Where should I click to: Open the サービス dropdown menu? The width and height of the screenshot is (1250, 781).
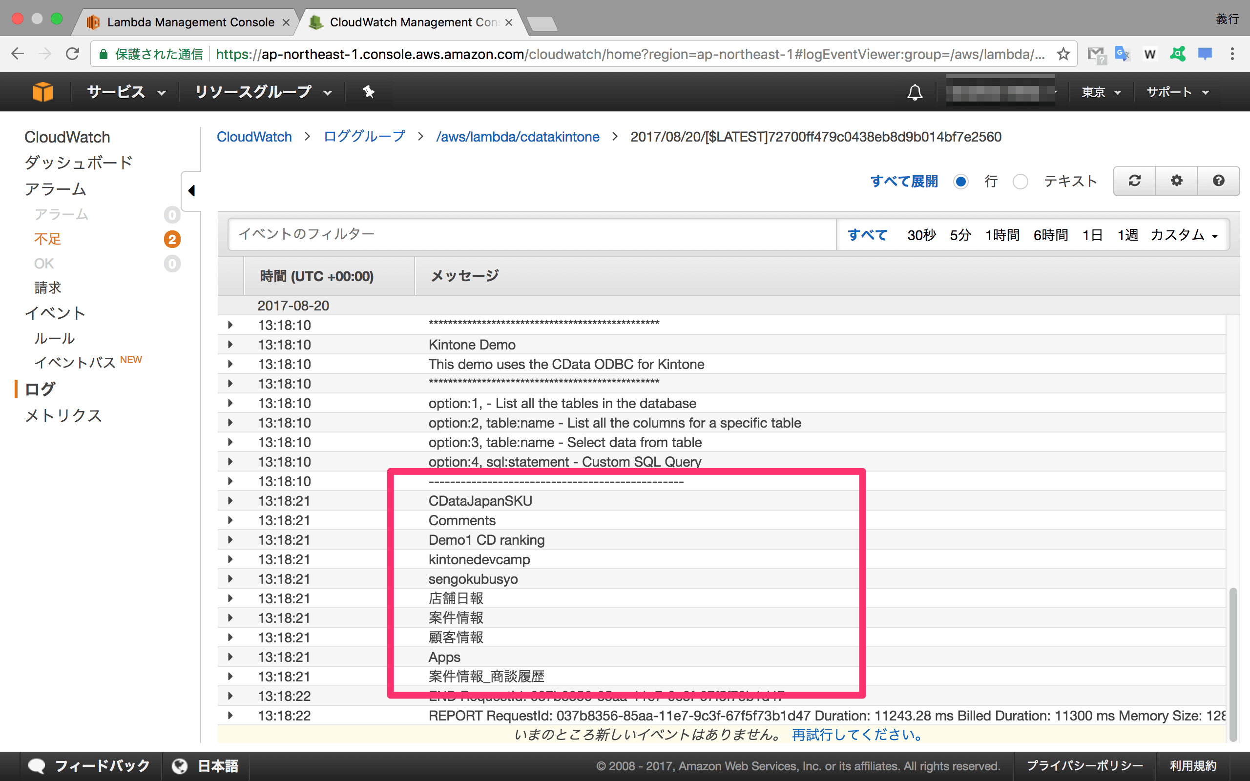126,92
